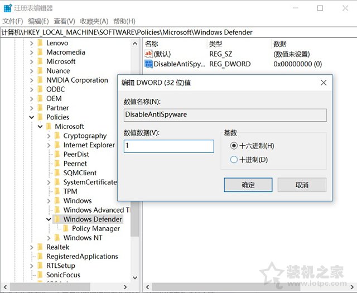Close the 编辑 DWORD dialog
The width and height of the screenshot is (357, 293).
coord(324,83)
